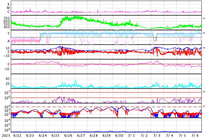The height and width of the screenshot is (138, 207).
Task: Select the C flare class label
Action: [x=8, y=12]
